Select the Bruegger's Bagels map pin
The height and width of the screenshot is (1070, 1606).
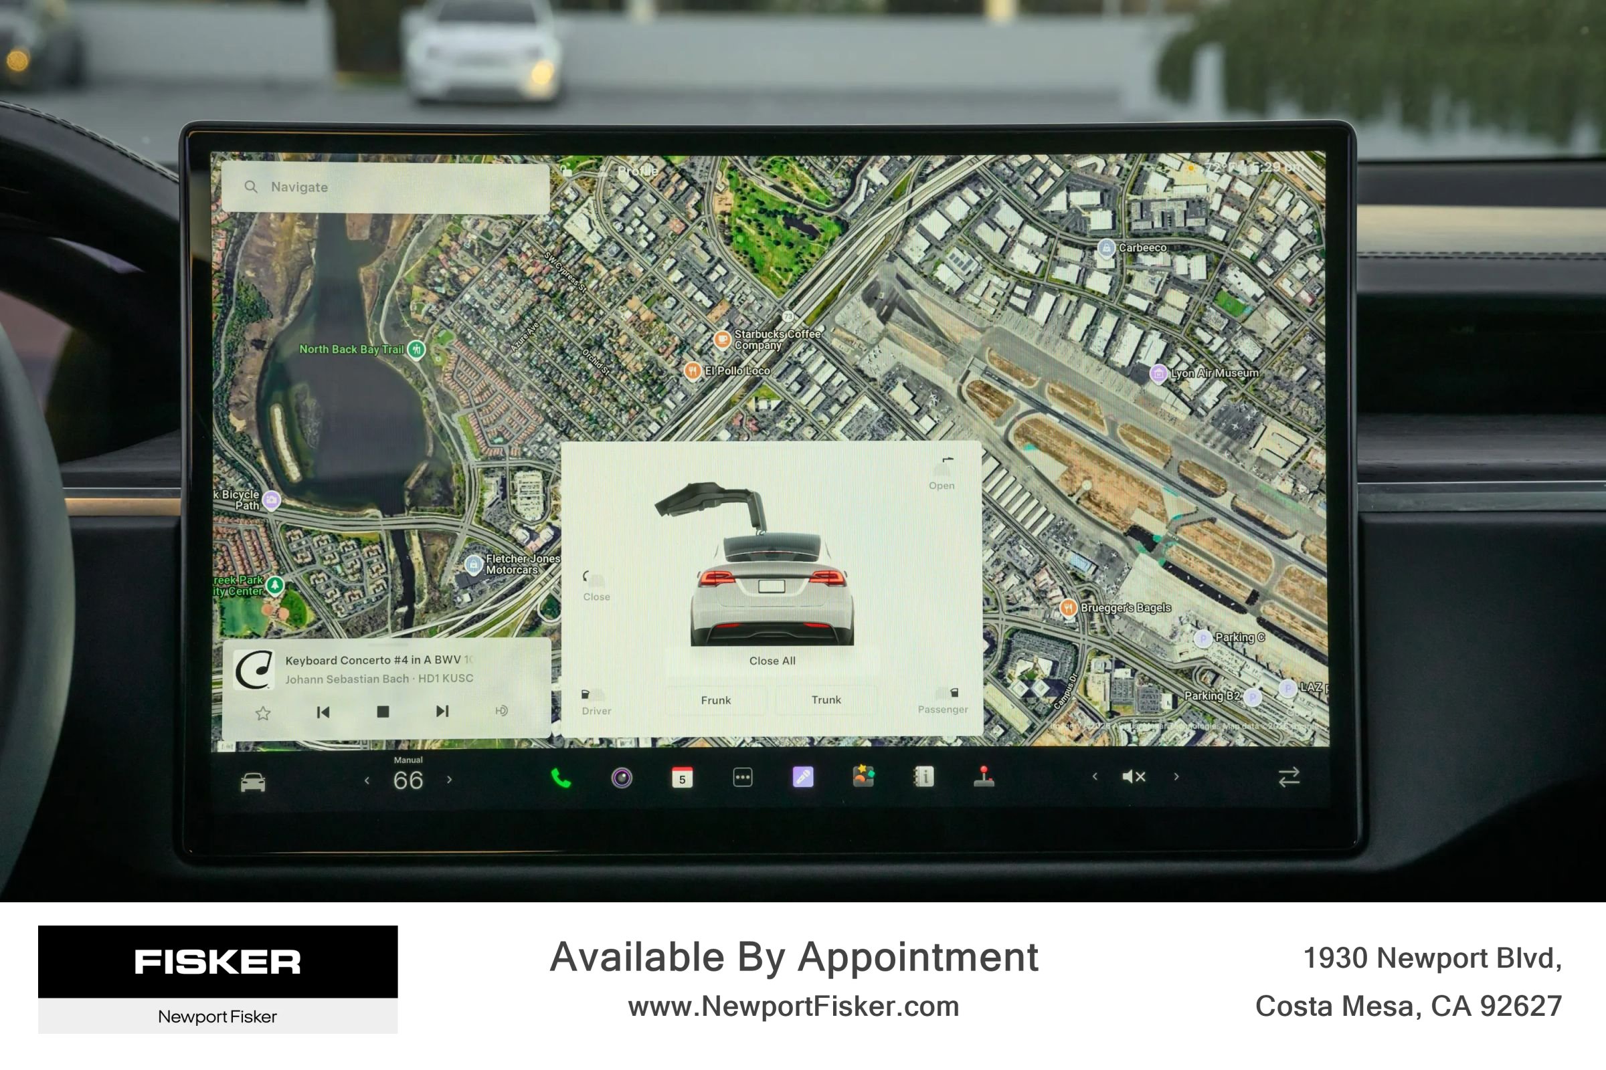1068,608
